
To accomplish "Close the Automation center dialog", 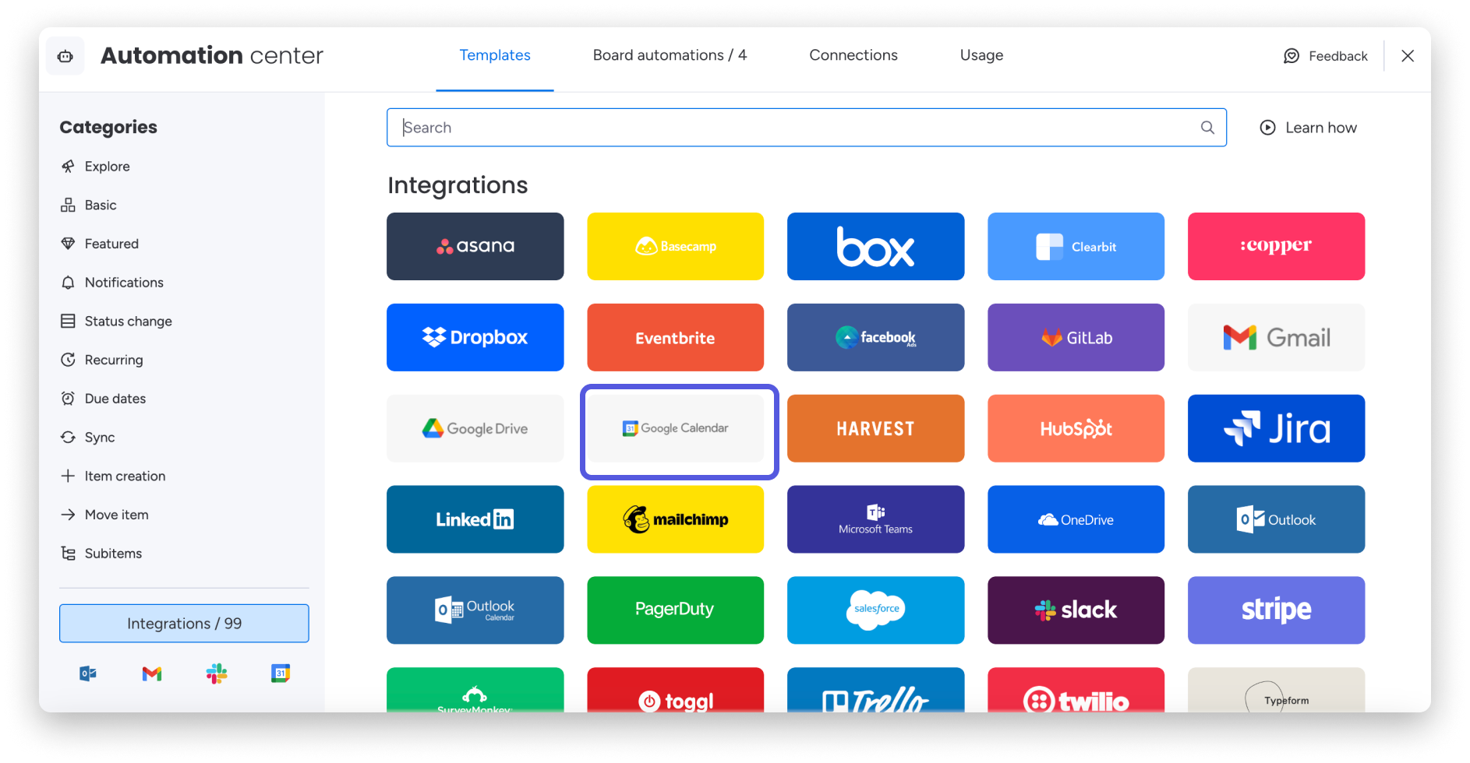I will [1408, 56].
